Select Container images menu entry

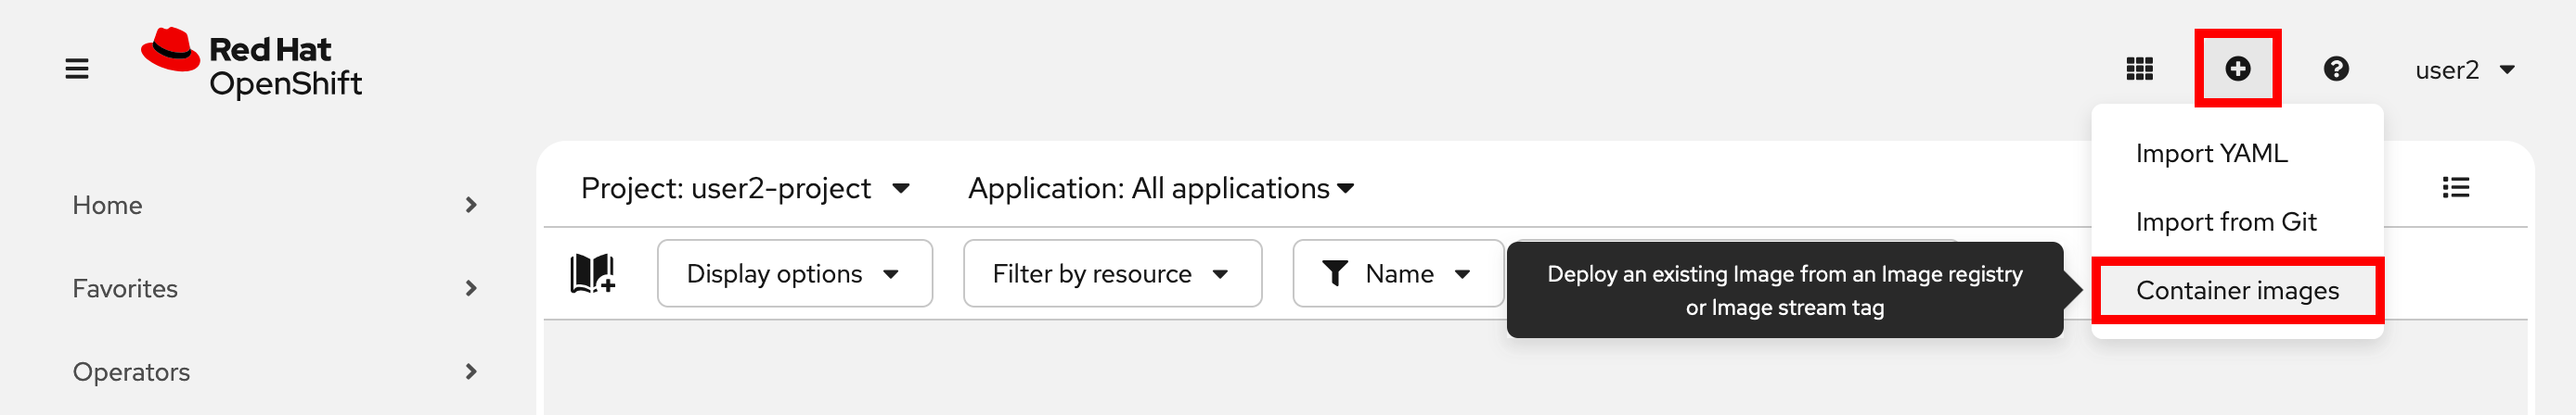(2237, 290)
